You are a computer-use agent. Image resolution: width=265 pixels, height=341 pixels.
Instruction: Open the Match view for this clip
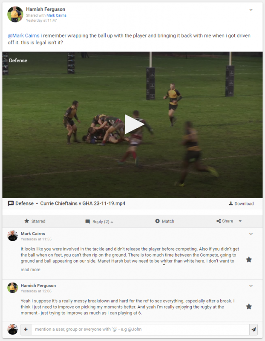click(164, 221)
